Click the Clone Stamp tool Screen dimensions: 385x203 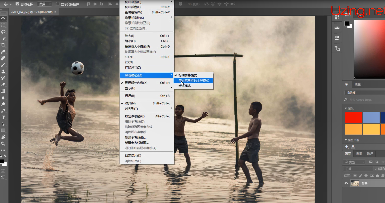click(x=4, y=71)
